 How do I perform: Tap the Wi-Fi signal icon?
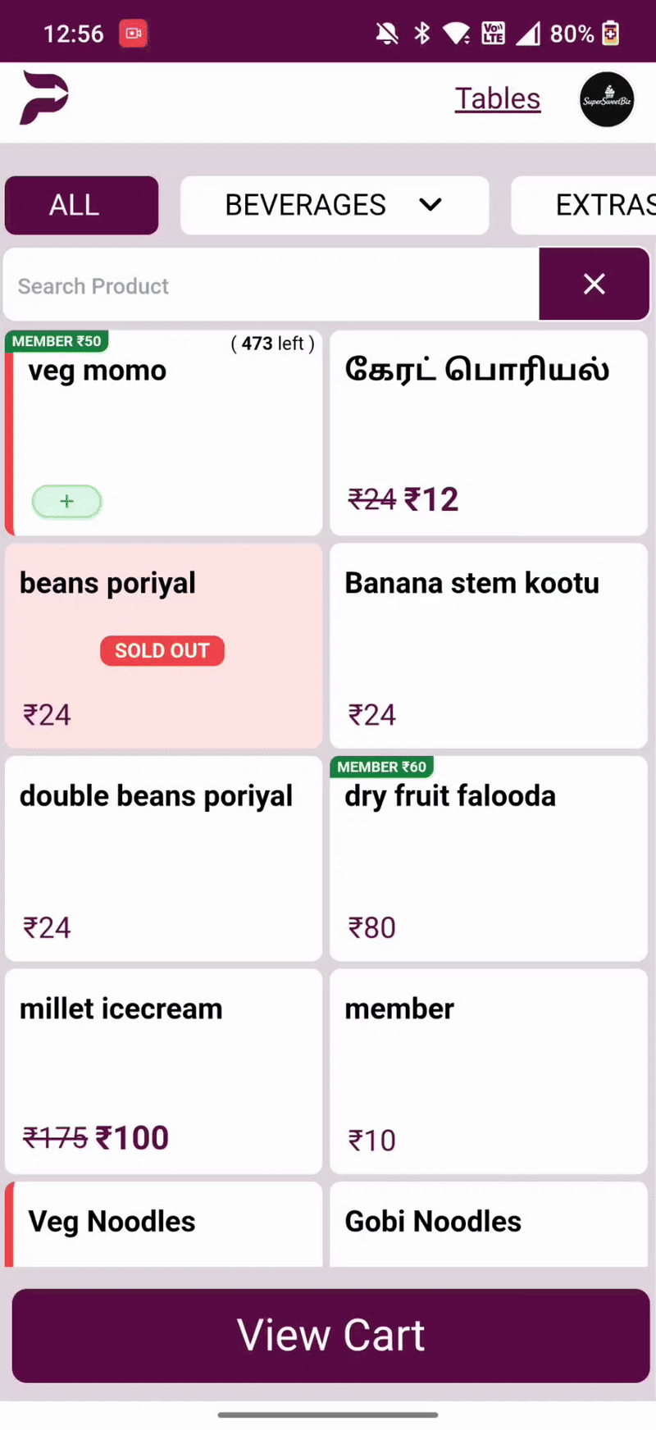pyautogui.click(x=457, y=34)
